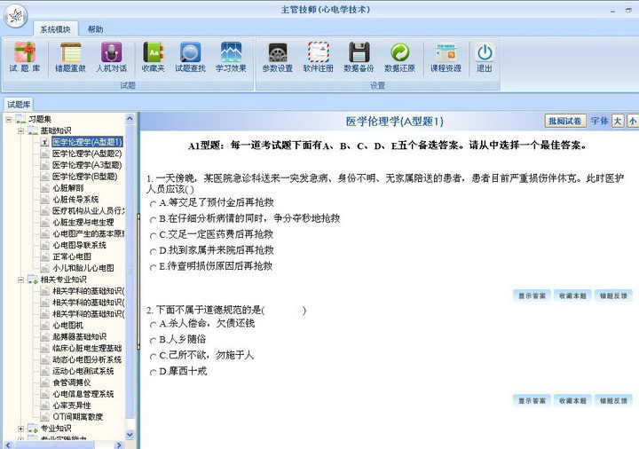Viewport: 639px width, 449px height.
Task: Click 错题反馈 for question 2
Action: tap(613, 401)
